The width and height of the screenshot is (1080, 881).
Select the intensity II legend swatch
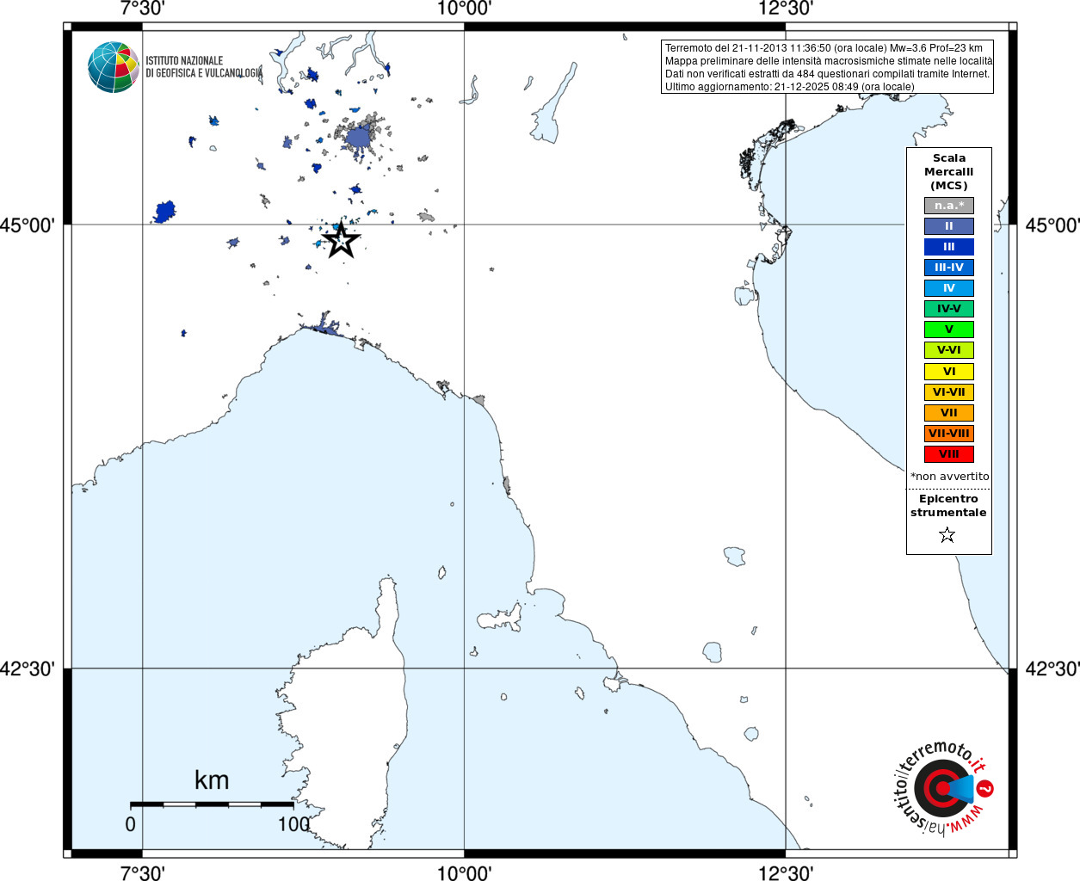[x=949, y=226]
